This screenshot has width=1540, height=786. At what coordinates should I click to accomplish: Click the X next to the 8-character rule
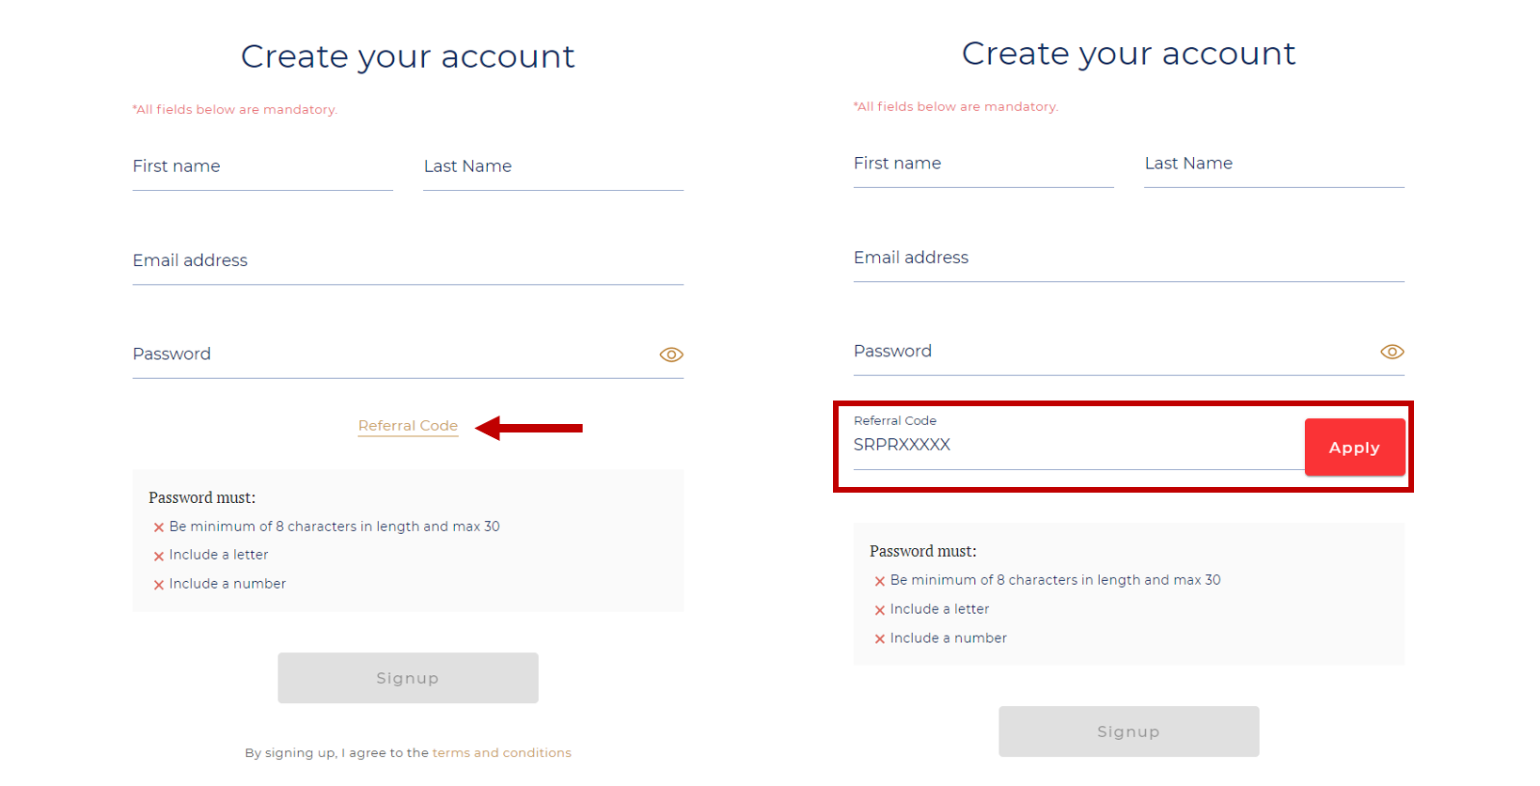tap(158, 527)
